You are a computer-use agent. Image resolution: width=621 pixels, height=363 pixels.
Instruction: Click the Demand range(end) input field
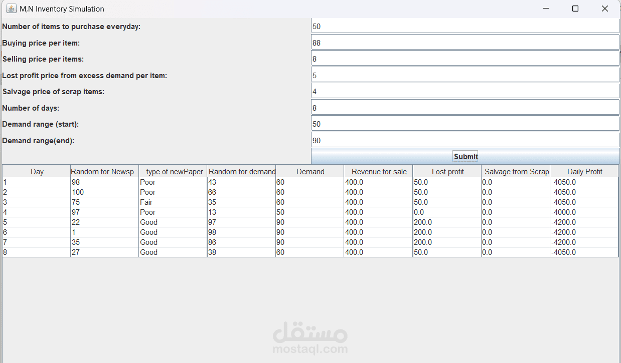465,140
